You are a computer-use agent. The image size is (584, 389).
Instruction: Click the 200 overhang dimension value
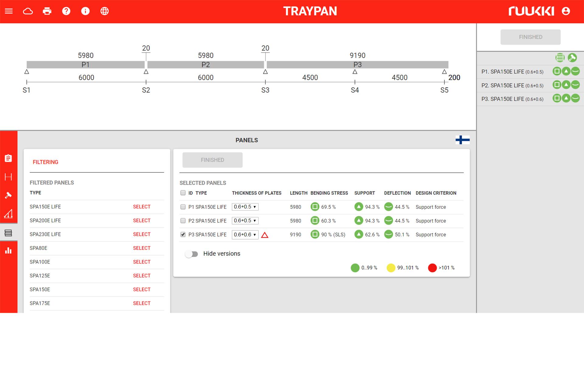point(454,77)
